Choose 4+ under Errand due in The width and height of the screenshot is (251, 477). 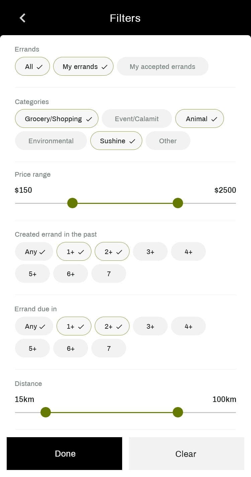[x=188, y=326]
